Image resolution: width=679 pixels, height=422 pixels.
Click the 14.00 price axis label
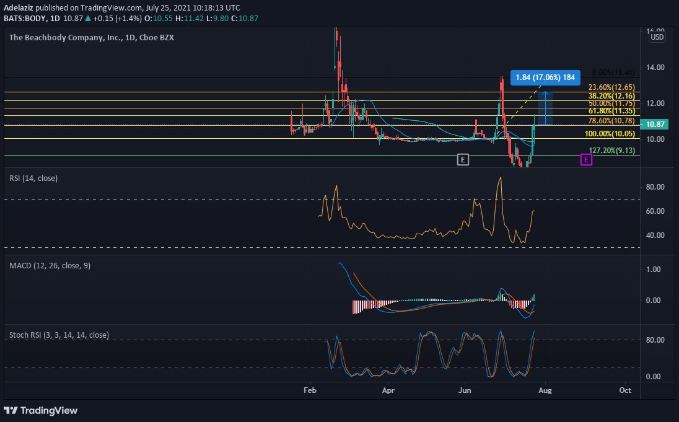click(655, 67)
